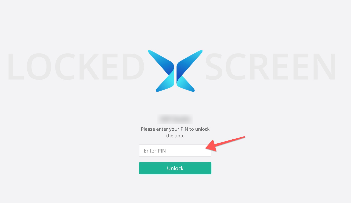This screenshot has height=203, width=351.
Task: Click the 'the app.' text line
Action: (x=175, y=136)
